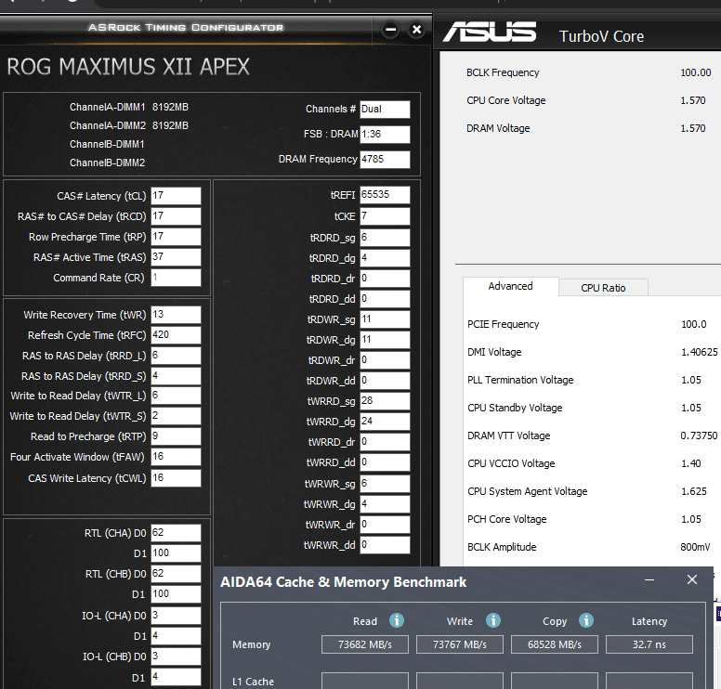Click the RTL (CHA) D0 field
This screenshot has height=689, width=721.
177,533
